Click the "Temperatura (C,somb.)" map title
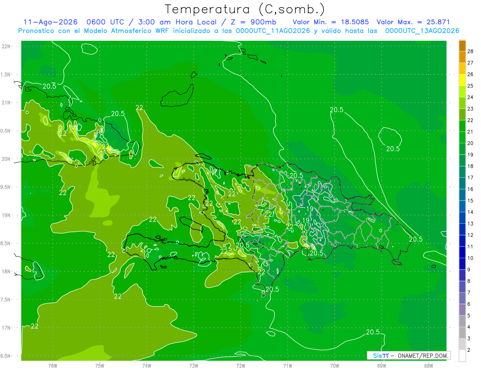The height and width of the screenshot is (371, 481). coord(245,9)
